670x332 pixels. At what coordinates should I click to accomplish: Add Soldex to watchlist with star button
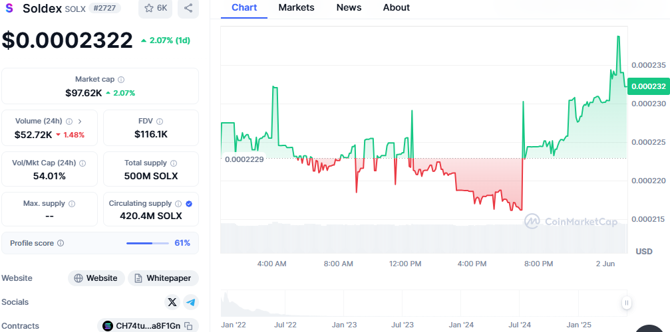click(155, 8)
